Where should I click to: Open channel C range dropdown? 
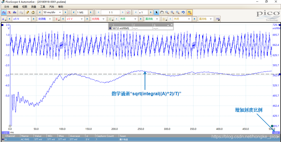point(136,19)
